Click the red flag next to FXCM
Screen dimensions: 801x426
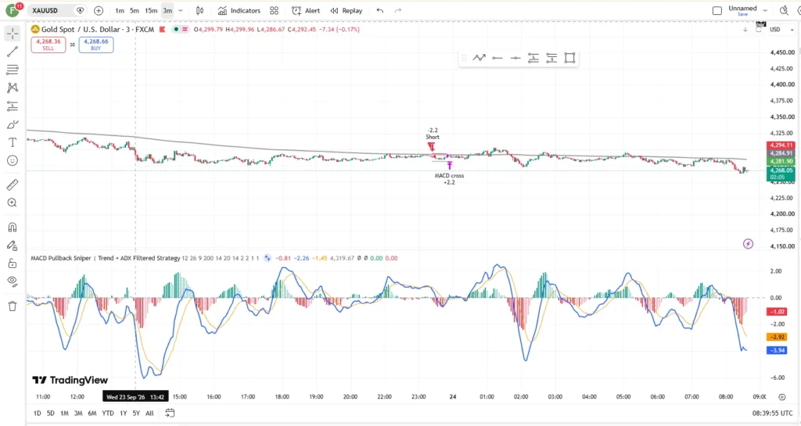coord(163,30)
